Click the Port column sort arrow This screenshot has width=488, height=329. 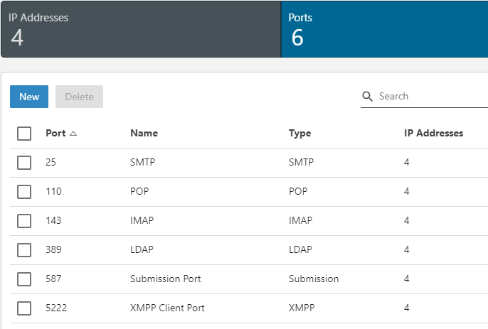tap(73, 134)
